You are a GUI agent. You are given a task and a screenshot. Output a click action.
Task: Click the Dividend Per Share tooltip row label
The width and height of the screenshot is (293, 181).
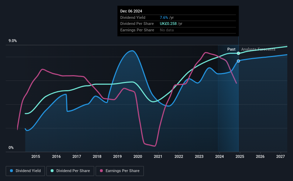137,24
